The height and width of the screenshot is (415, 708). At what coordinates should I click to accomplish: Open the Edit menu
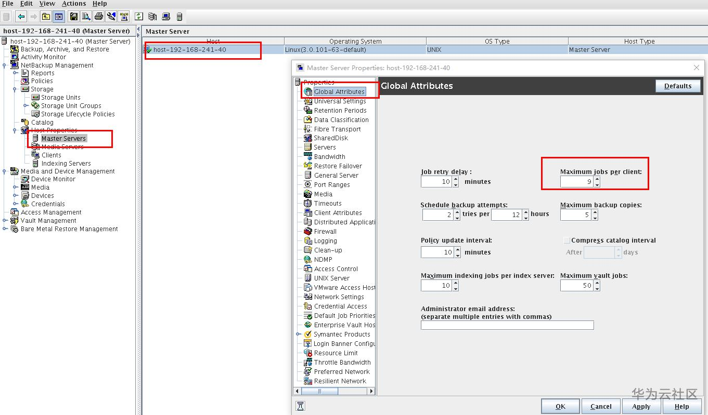pyautogui.click(x=27, y=4)
